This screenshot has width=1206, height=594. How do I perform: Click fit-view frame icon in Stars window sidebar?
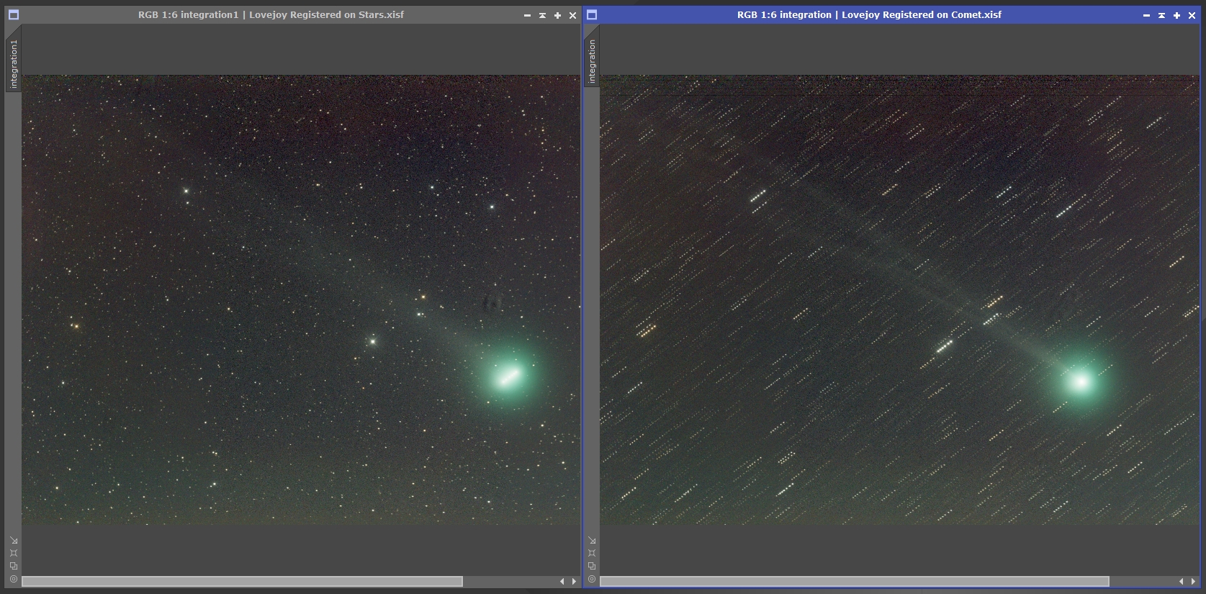pyautogui.click(x=14, y=553)
